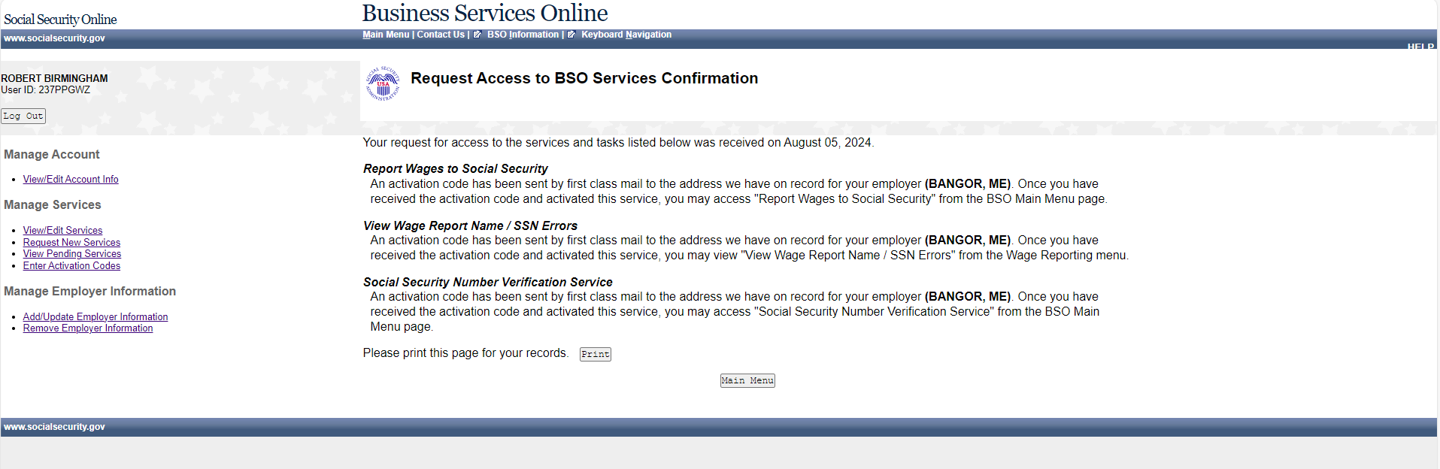The width and height of the screenshot is (1440, 469).
Task: Click the external-link icon before BSO Information
Action: coord(477,35)
